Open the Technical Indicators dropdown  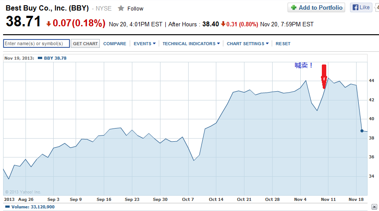coord(191,43)
